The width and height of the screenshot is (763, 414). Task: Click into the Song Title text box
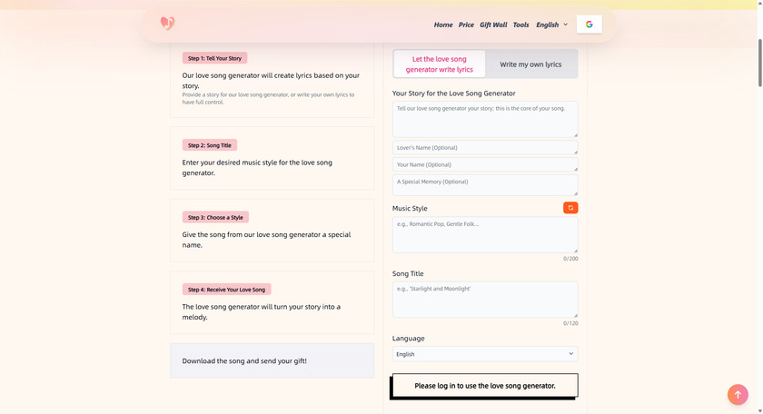pyautogui.click(x=485, y=300)
